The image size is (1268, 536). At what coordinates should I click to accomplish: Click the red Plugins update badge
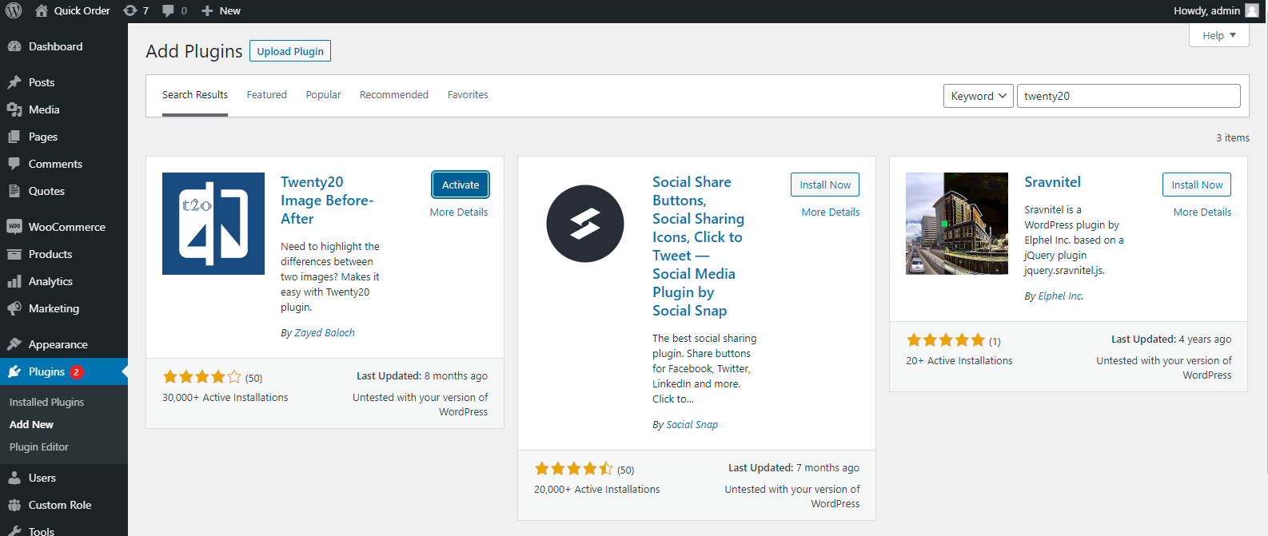coord(77,371)
